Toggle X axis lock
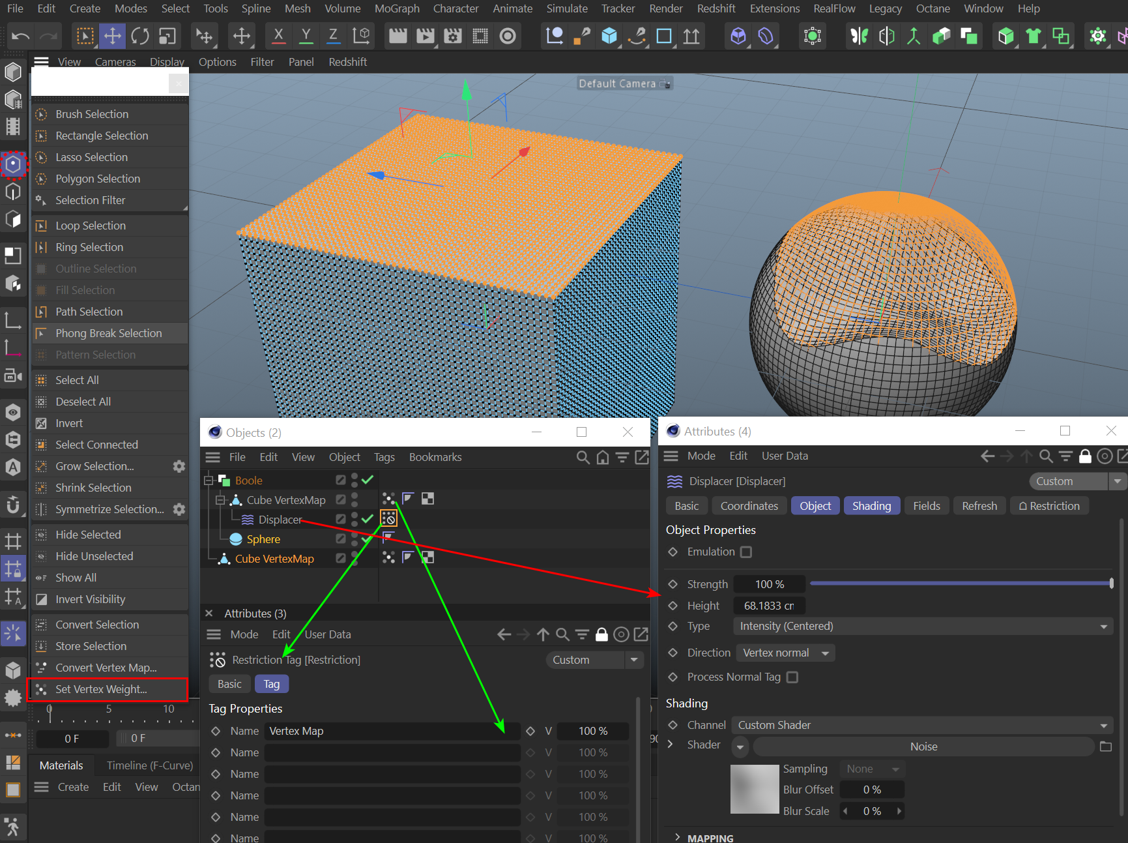This screenshot has height=843, width=1128. coord(278,36)
